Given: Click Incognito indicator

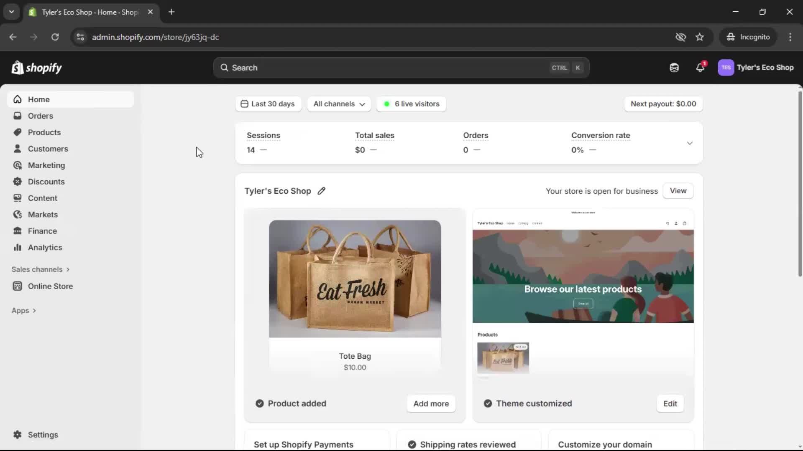Looking at the screenshot, I should [748, 37].
